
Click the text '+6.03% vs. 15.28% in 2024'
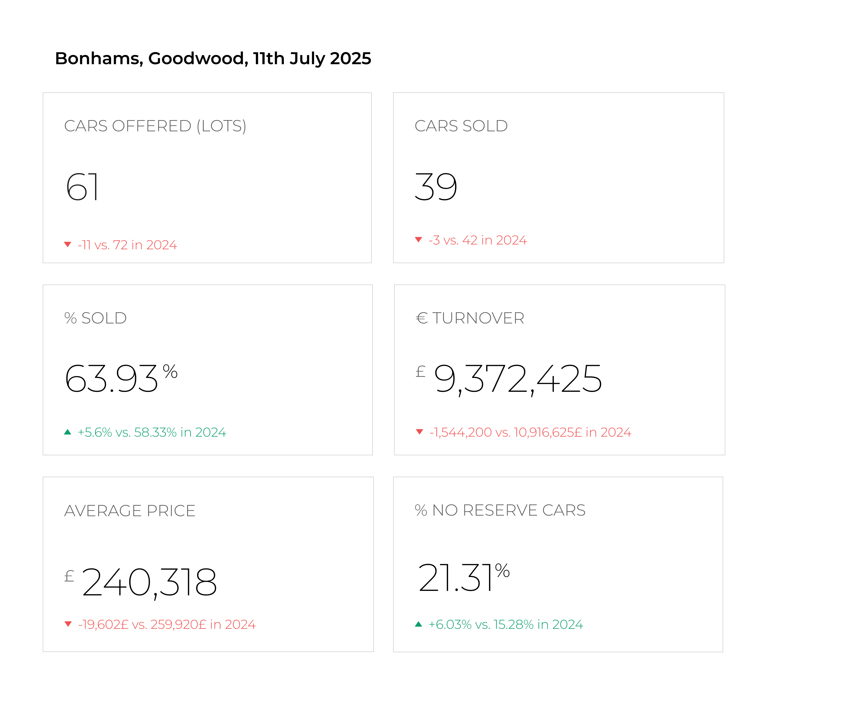coord(506,624)
